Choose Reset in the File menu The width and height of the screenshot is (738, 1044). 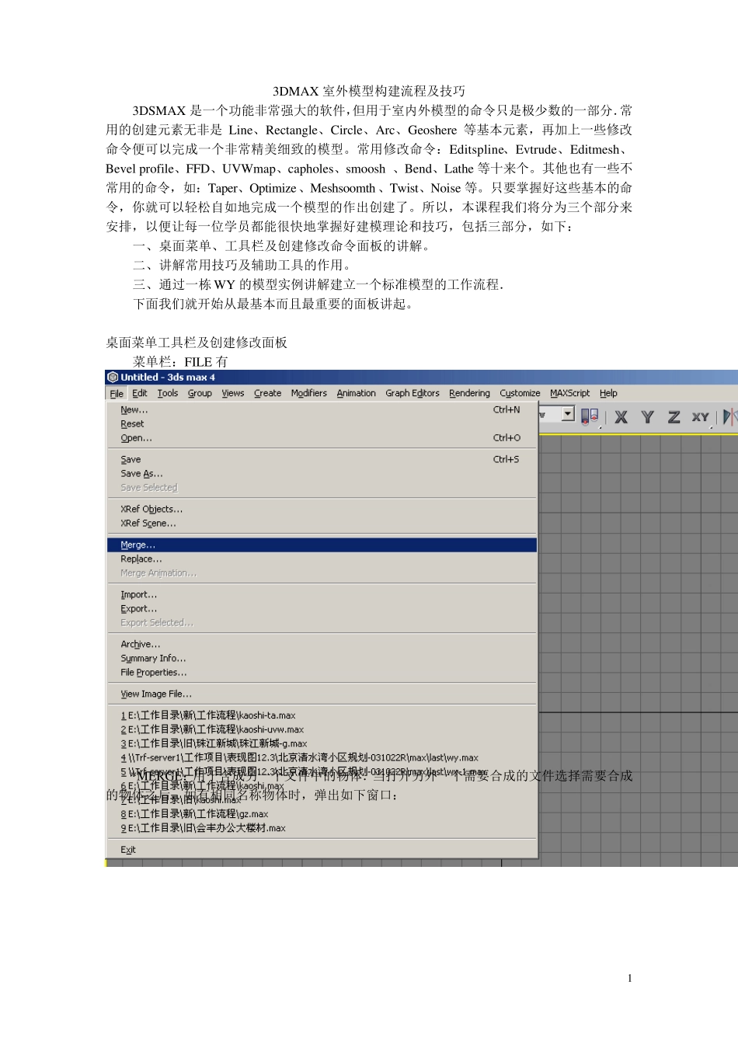pyautogui.click(x=322, y=424)
